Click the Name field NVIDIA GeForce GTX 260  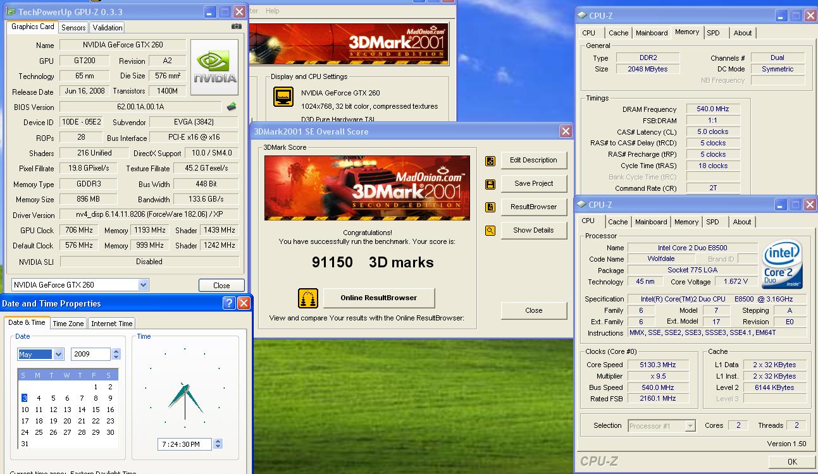pyautogui.click(x=123, y=46)
